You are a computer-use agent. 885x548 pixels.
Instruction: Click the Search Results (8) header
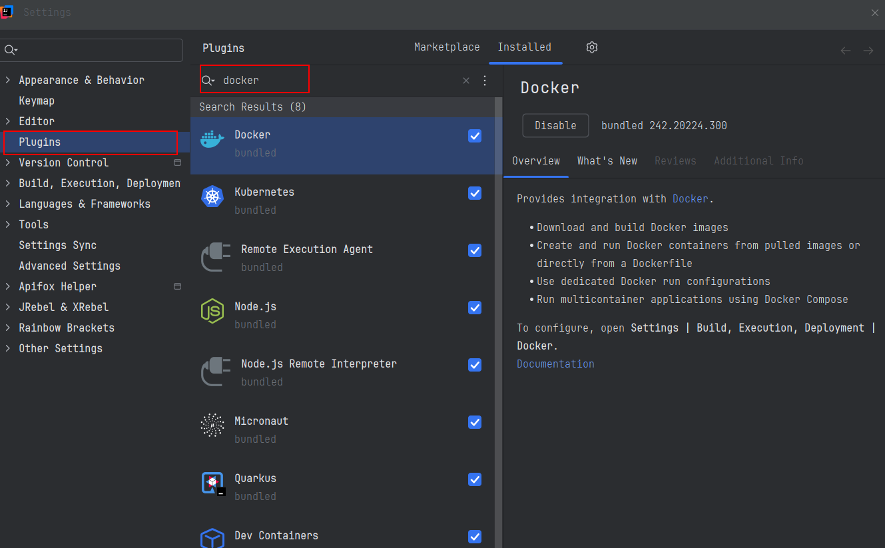coord(252,107)
